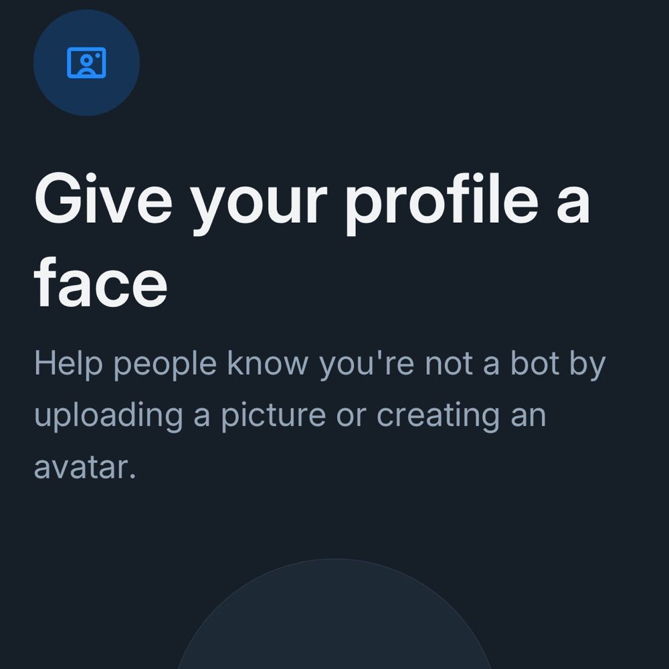Click the word "face" in the heading
Viewport: 669px width, 669px height.
point(101,282)
